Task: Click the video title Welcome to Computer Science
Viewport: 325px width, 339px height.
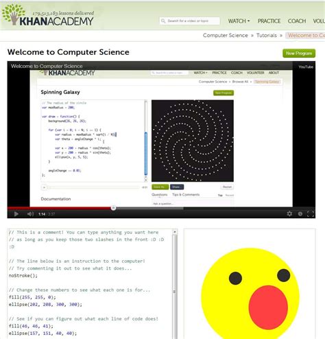Action: tap(47, 66)
